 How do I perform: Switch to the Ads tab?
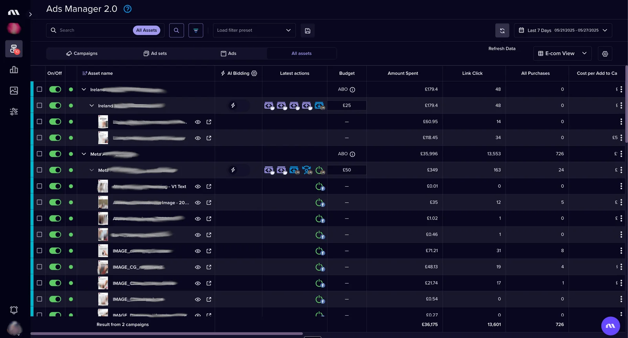pos(228,53)
